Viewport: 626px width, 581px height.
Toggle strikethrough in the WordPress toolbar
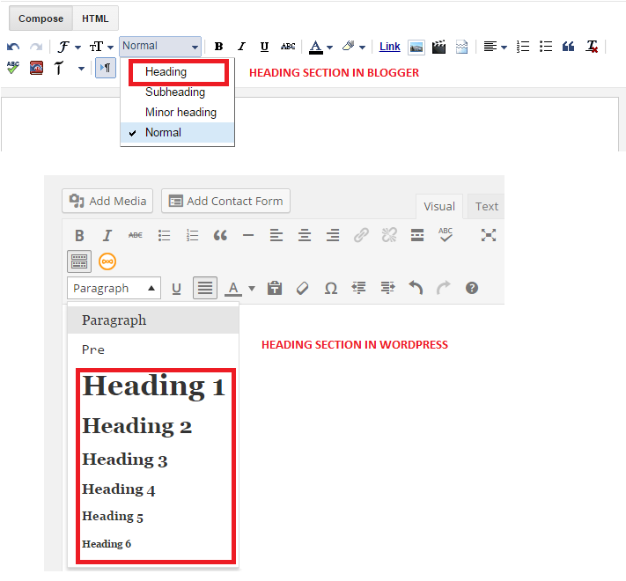[136, 235]
